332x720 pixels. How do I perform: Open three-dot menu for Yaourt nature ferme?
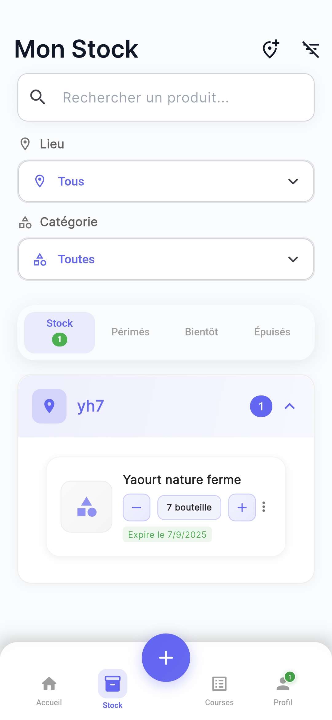pyautogui.click(x=263, y=507)
